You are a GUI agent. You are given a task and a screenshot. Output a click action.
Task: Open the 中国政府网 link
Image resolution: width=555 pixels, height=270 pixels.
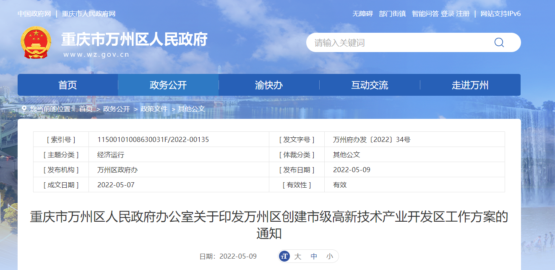34,14
